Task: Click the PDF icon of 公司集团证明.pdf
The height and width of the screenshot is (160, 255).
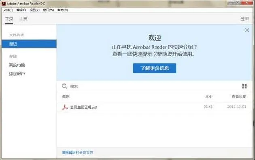Action: (65, 107)
